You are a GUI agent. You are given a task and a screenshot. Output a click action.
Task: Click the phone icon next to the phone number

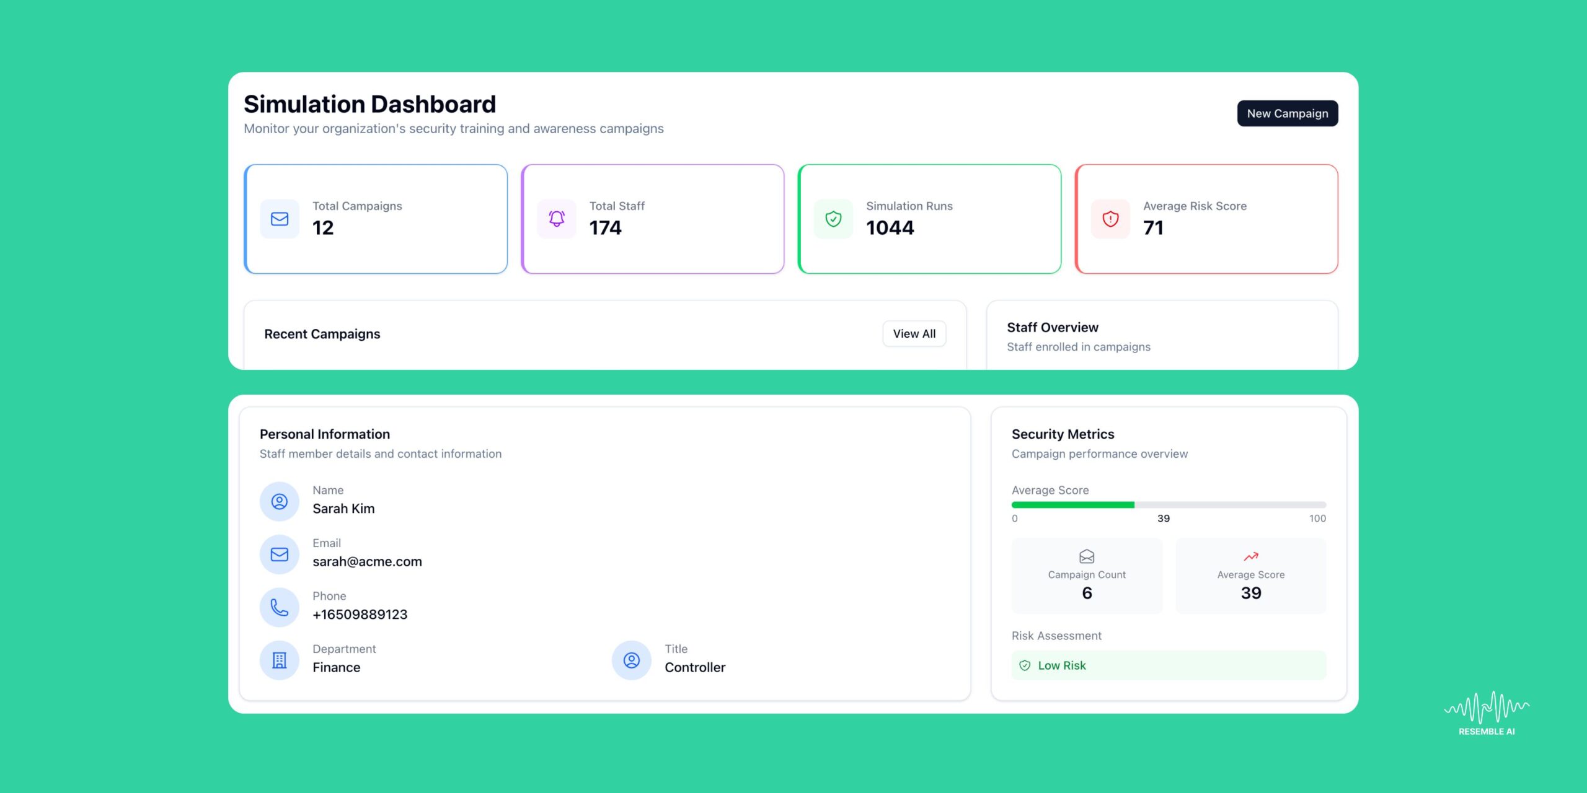click(x=279, y=607)
